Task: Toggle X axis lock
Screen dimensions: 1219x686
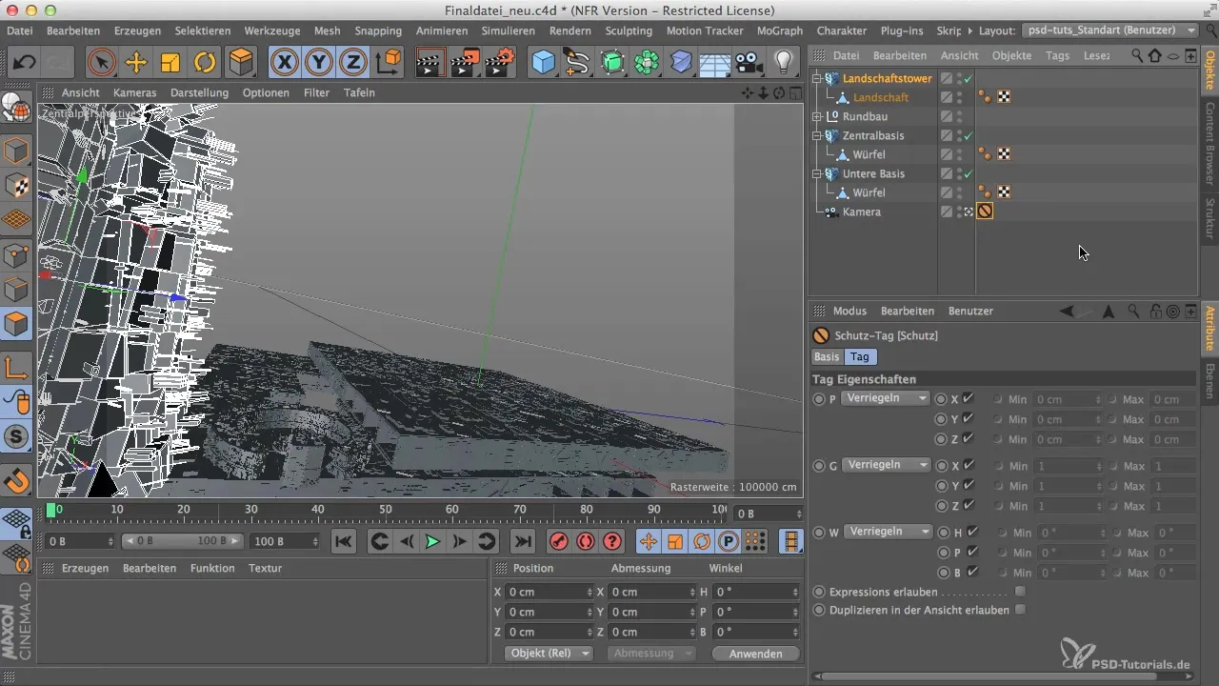Action: 284,63
